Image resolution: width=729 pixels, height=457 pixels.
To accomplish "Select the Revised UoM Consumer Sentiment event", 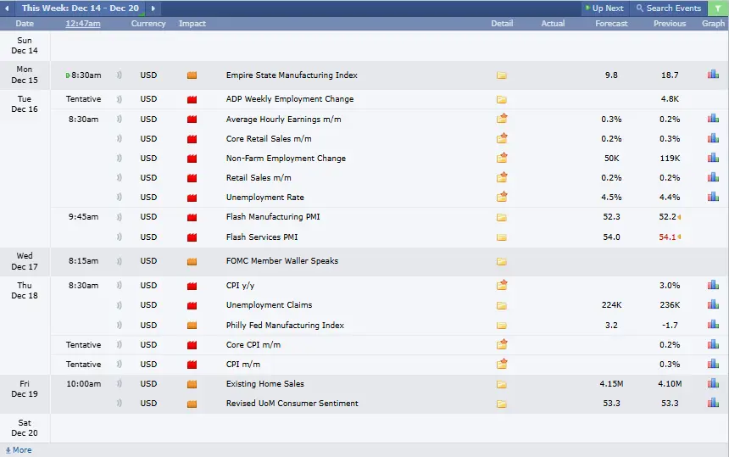I will [292, 403].
